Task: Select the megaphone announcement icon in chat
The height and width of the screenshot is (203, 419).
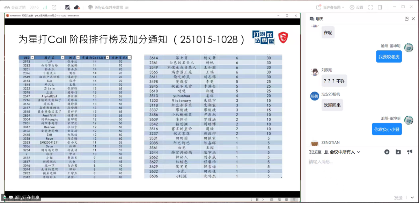Action: pyautogui.click(x=410, y=152)
